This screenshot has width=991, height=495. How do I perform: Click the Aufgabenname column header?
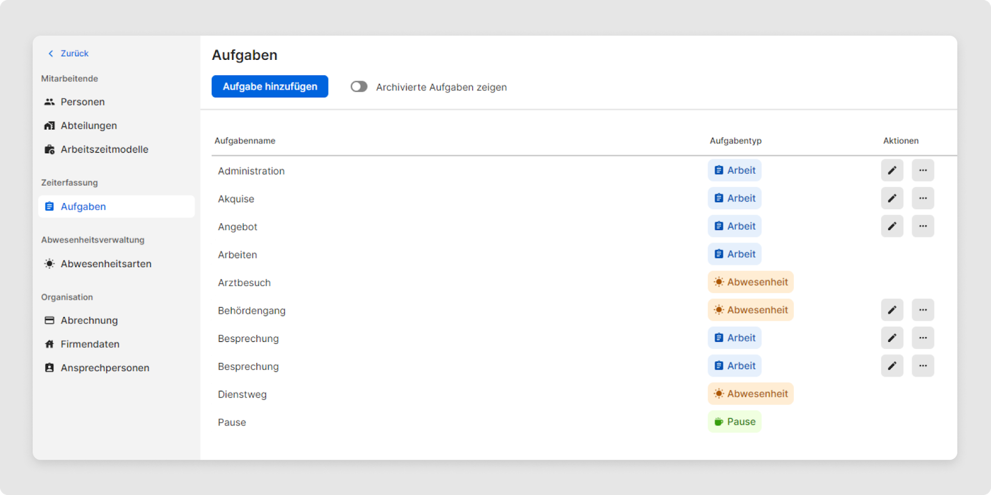[x=245, y=141]
